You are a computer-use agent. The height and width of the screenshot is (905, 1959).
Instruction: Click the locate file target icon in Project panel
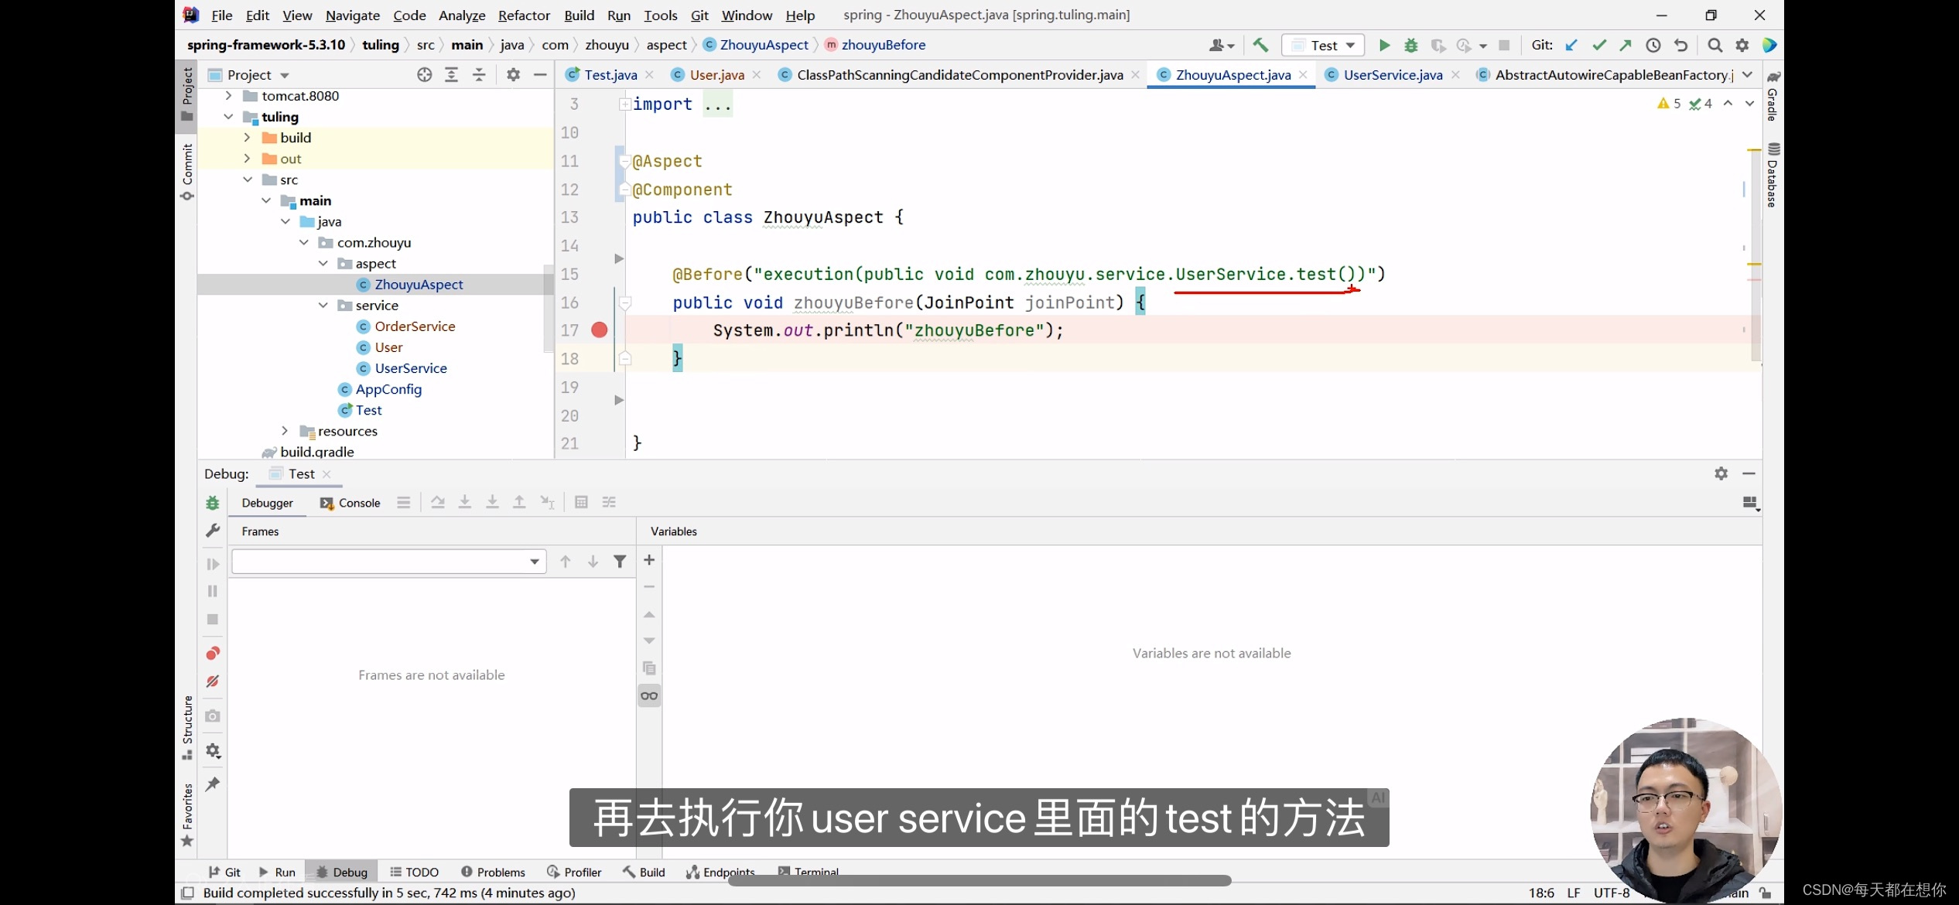click(424, 74)
